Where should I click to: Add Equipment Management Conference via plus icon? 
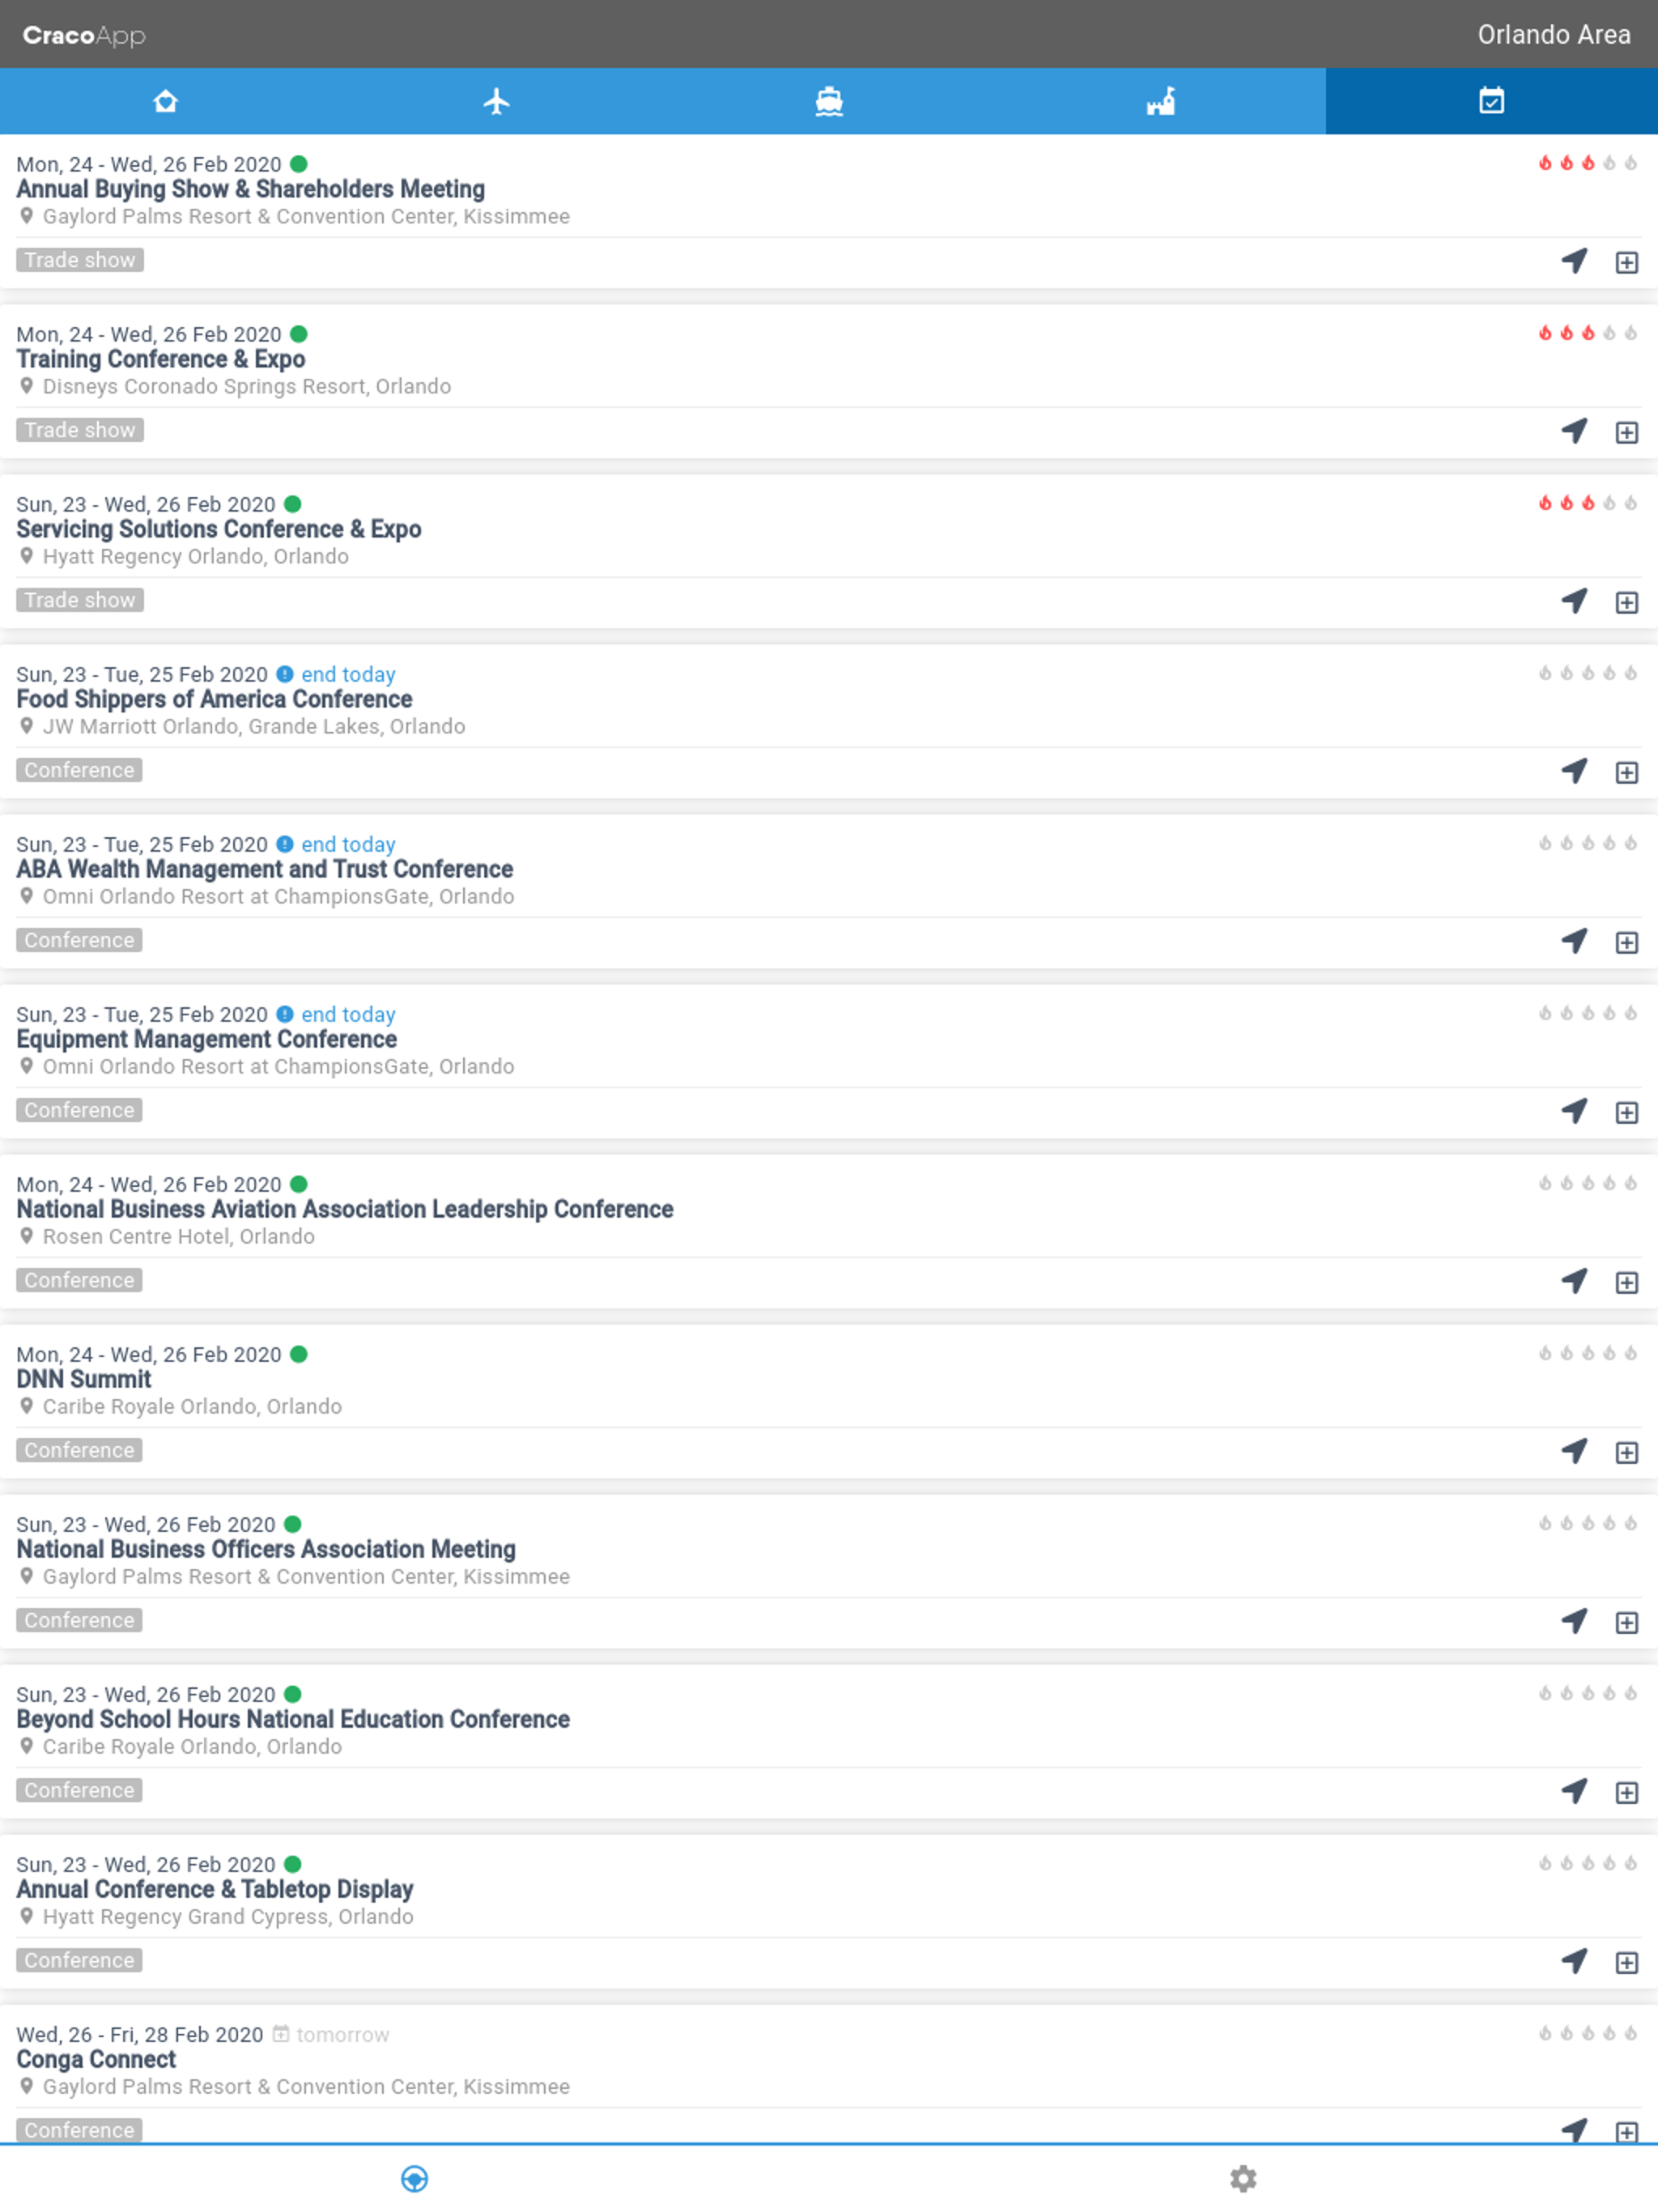point(1627,1111)
